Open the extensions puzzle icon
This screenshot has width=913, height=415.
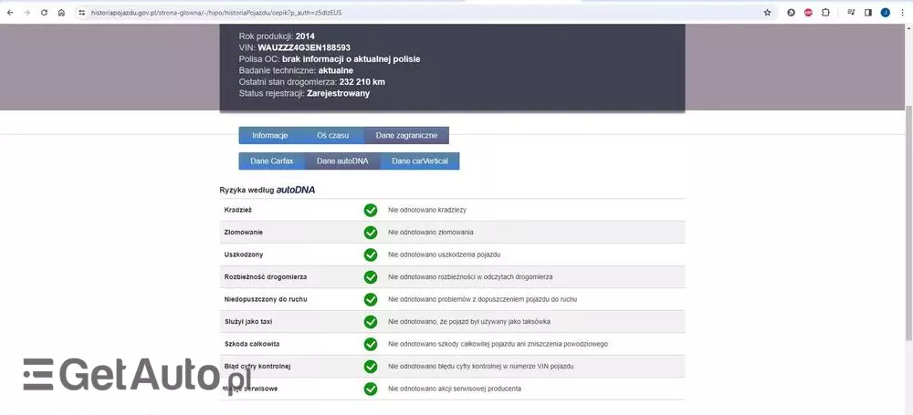click(825, 13)
